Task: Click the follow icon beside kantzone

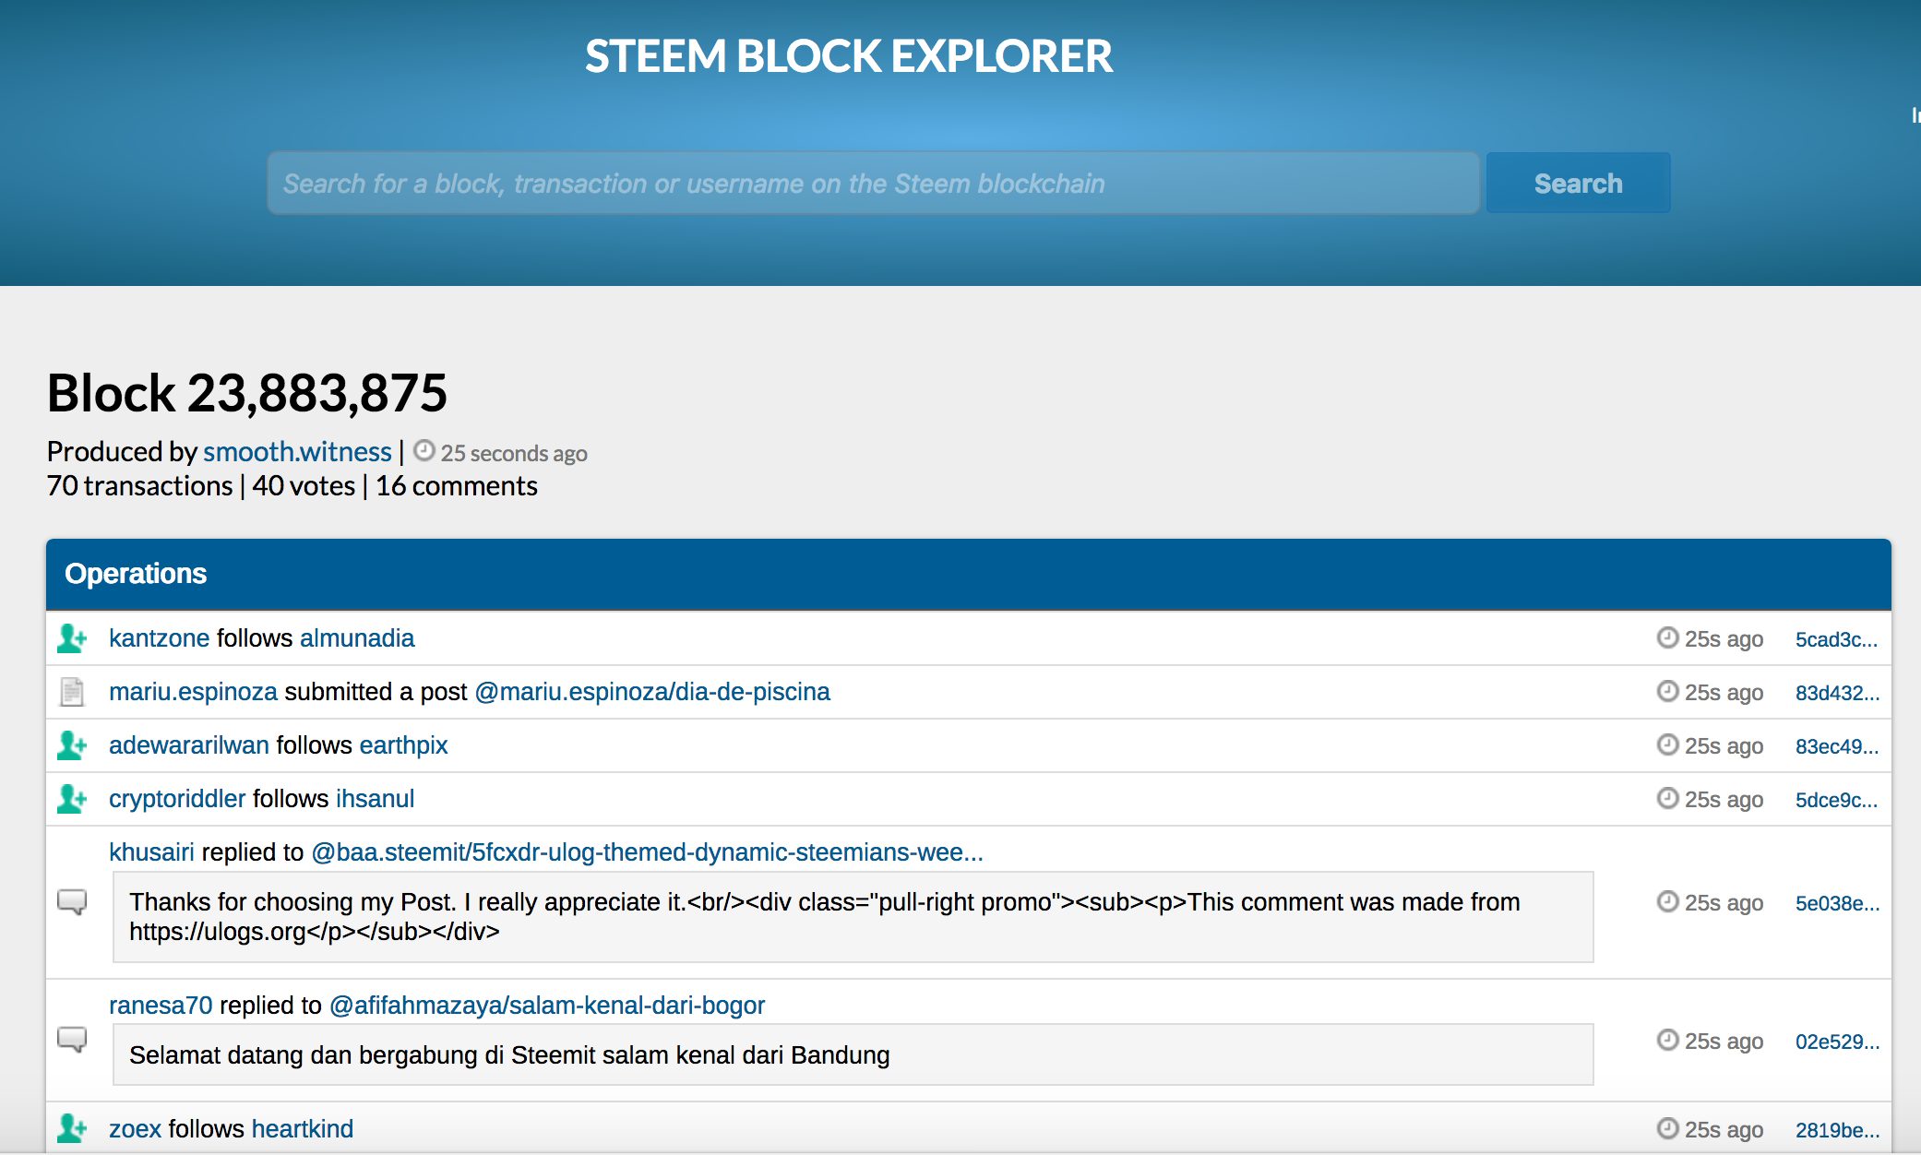Action: pyautogui.click(x=72, y=638)
